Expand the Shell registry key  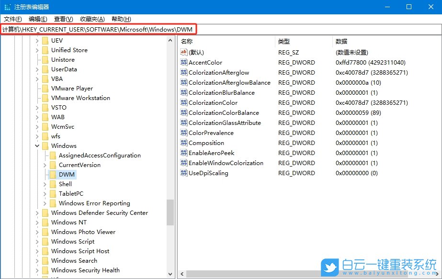click(44, 184)
